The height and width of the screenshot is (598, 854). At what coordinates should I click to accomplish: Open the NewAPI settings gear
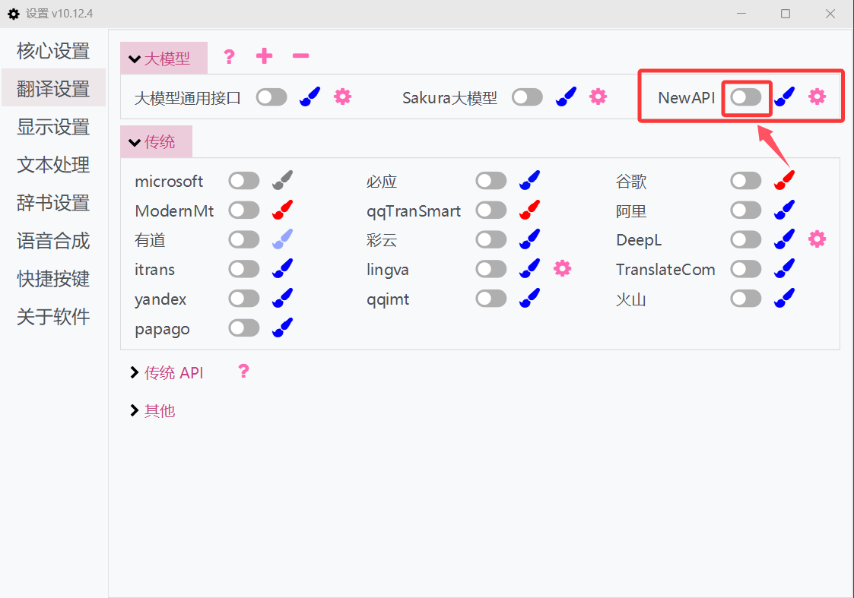click(x=817, y=97)
